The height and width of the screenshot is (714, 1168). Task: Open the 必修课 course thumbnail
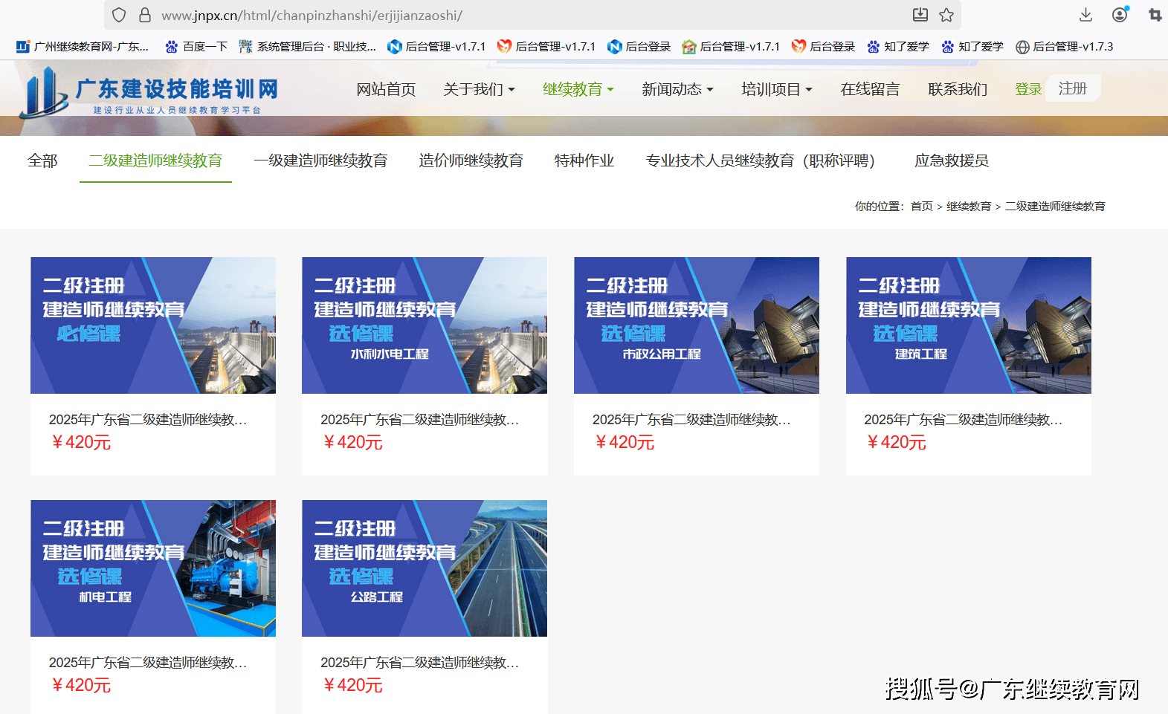click(x=153, y=325)
